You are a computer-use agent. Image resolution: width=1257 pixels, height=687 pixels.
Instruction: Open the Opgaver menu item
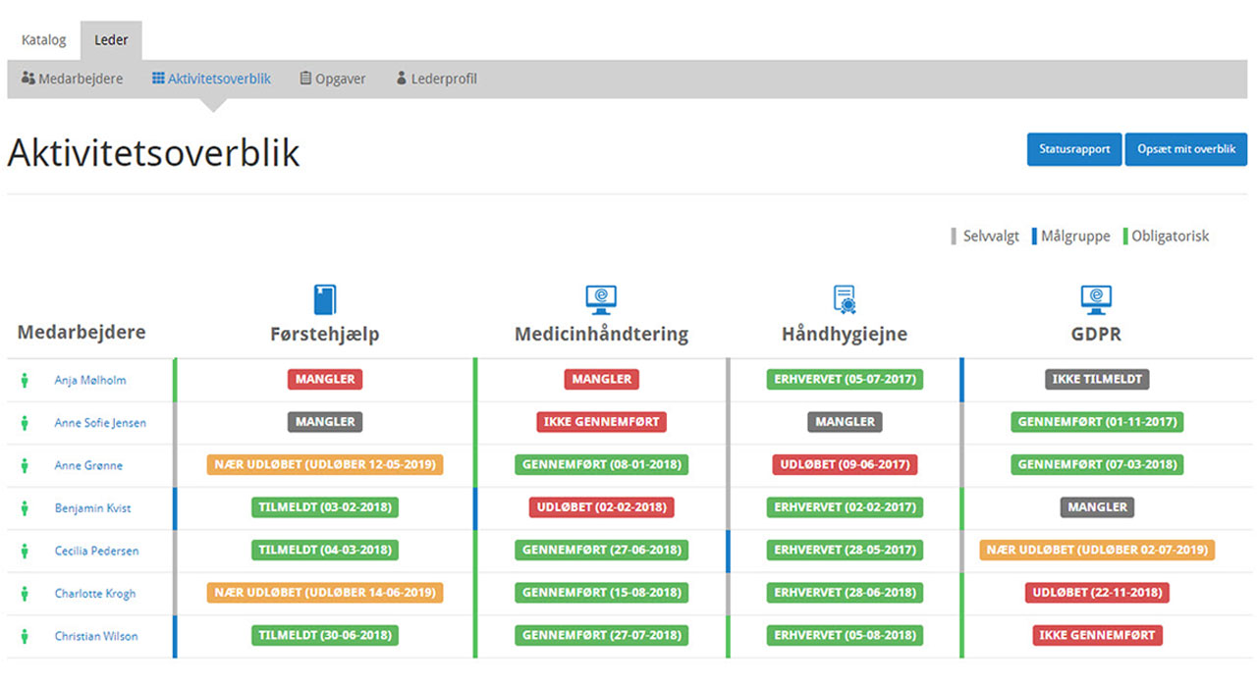[333, 79]
